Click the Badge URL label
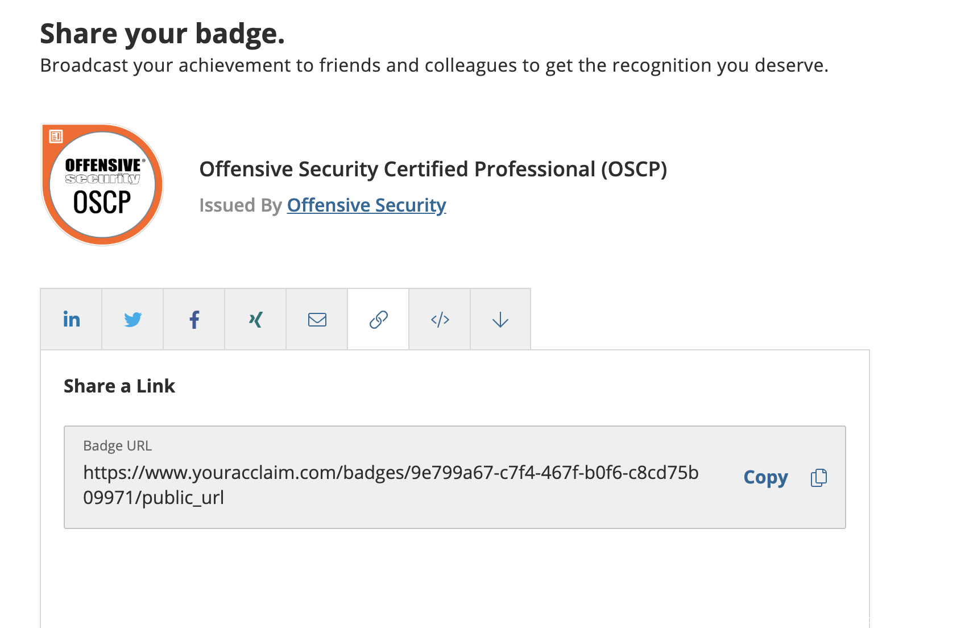 click(117, 445)
